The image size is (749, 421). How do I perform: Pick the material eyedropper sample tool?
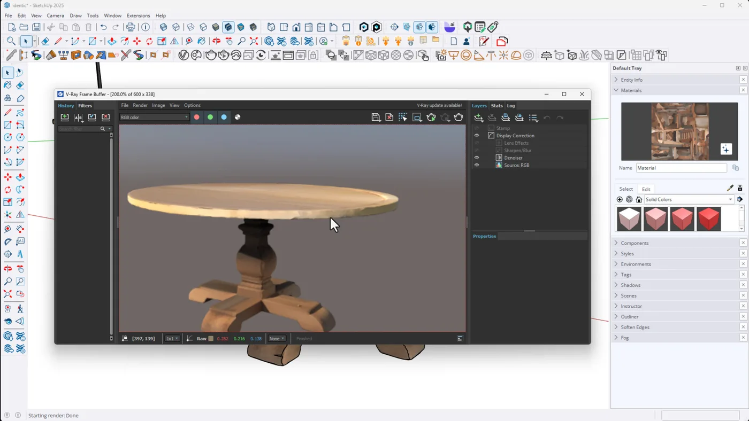coord(730,189)
